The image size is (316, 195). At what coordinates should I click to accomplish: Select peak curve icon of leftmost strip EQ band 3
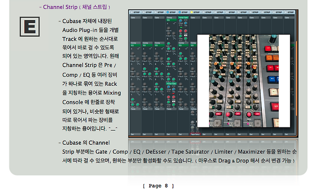139,64
